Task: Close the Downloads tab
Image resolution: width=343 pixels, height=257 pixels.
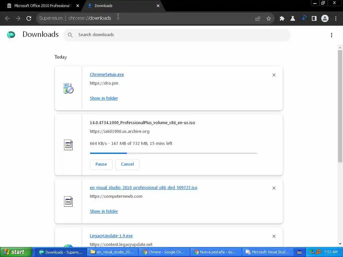Action: [x=158, y=6]
